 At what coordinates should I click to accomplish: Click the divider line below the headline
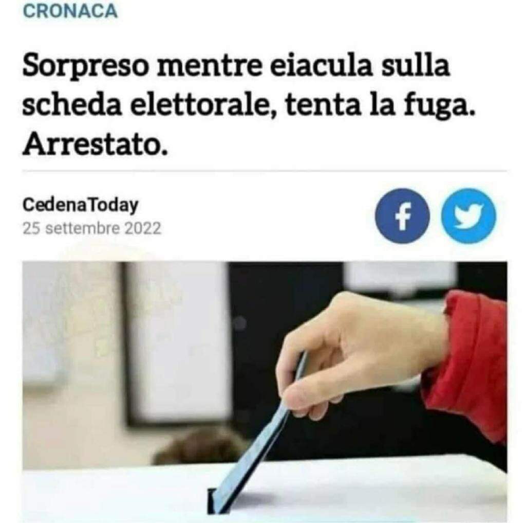point(265,171)
